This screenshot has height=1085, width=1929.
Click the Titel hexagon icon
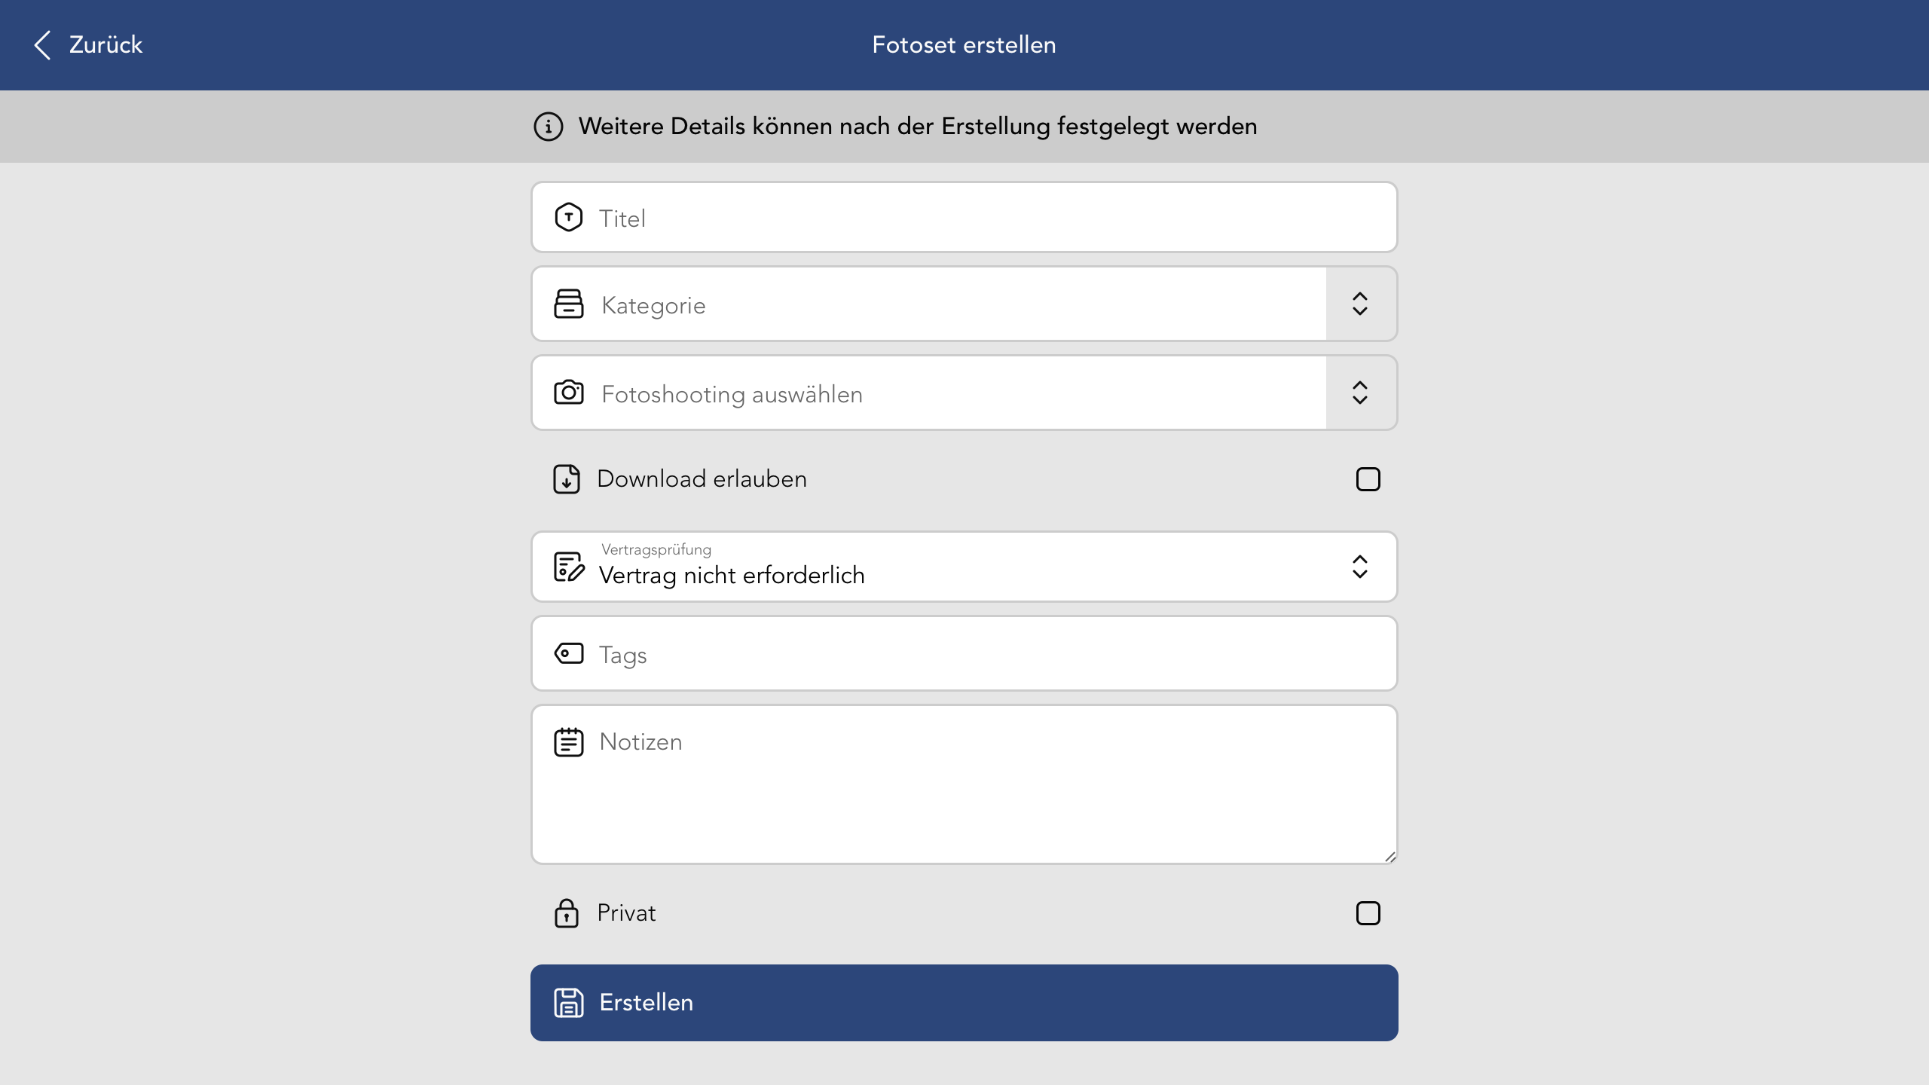point(568,218)
